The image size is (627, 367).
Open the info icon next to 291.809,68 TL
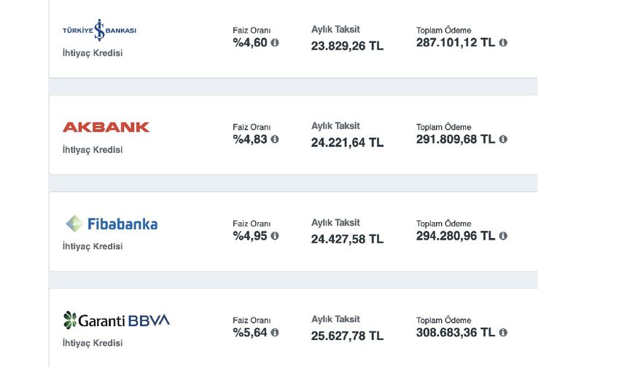pyautogui.click(x=503, y=139)
